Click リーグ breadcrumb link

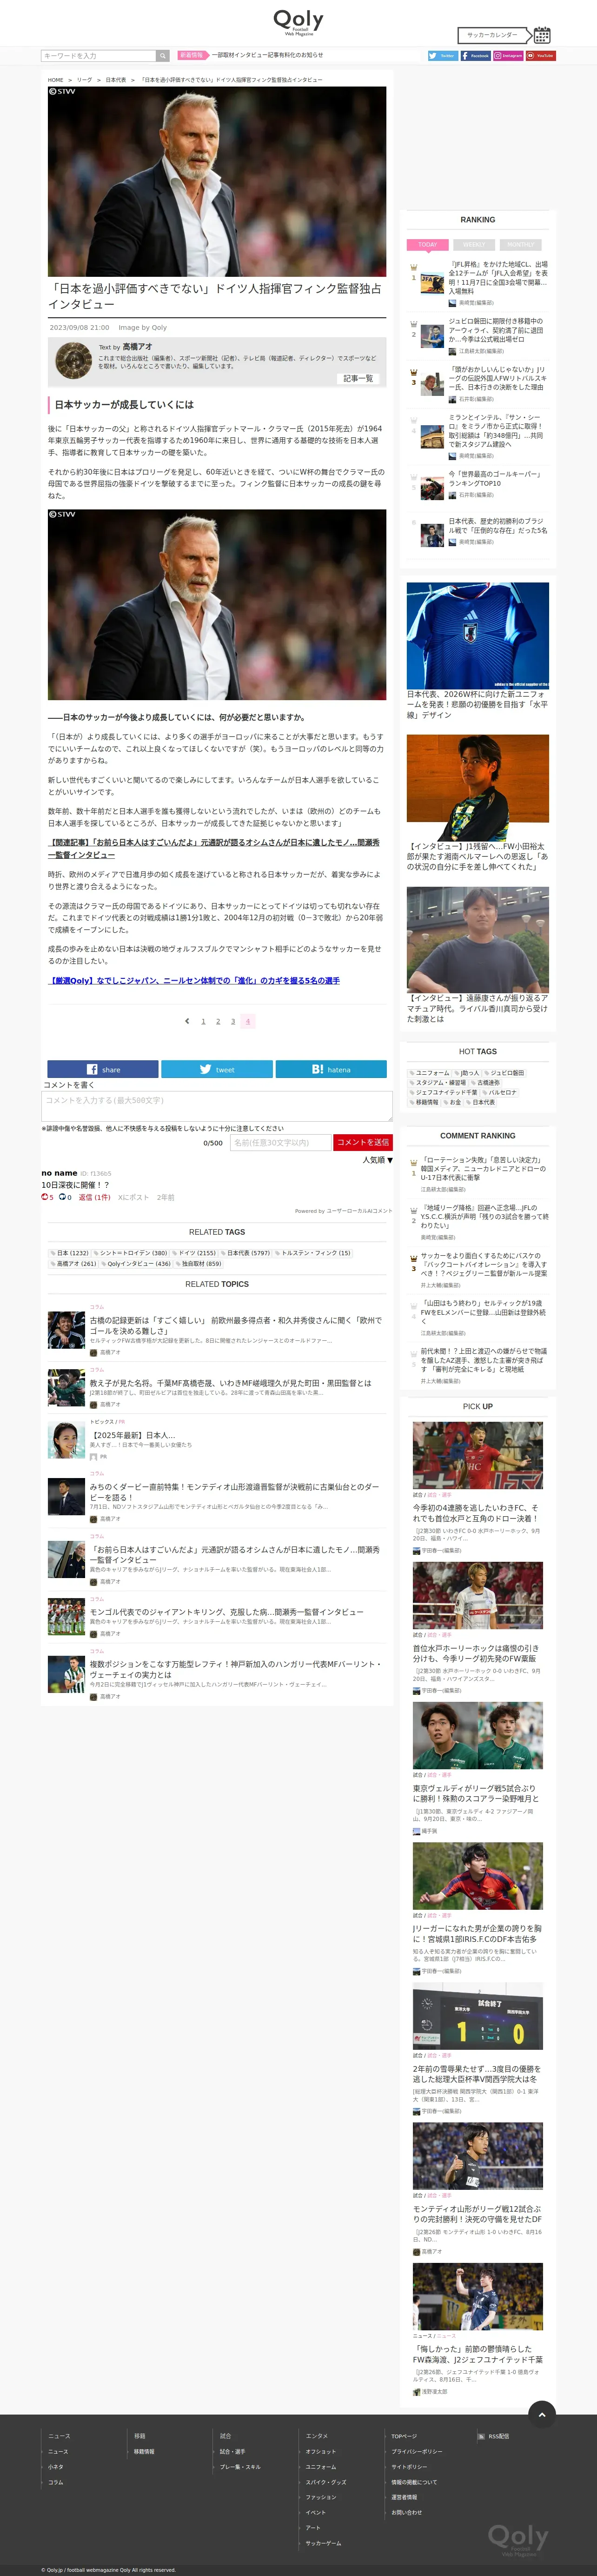click(84, 80)
